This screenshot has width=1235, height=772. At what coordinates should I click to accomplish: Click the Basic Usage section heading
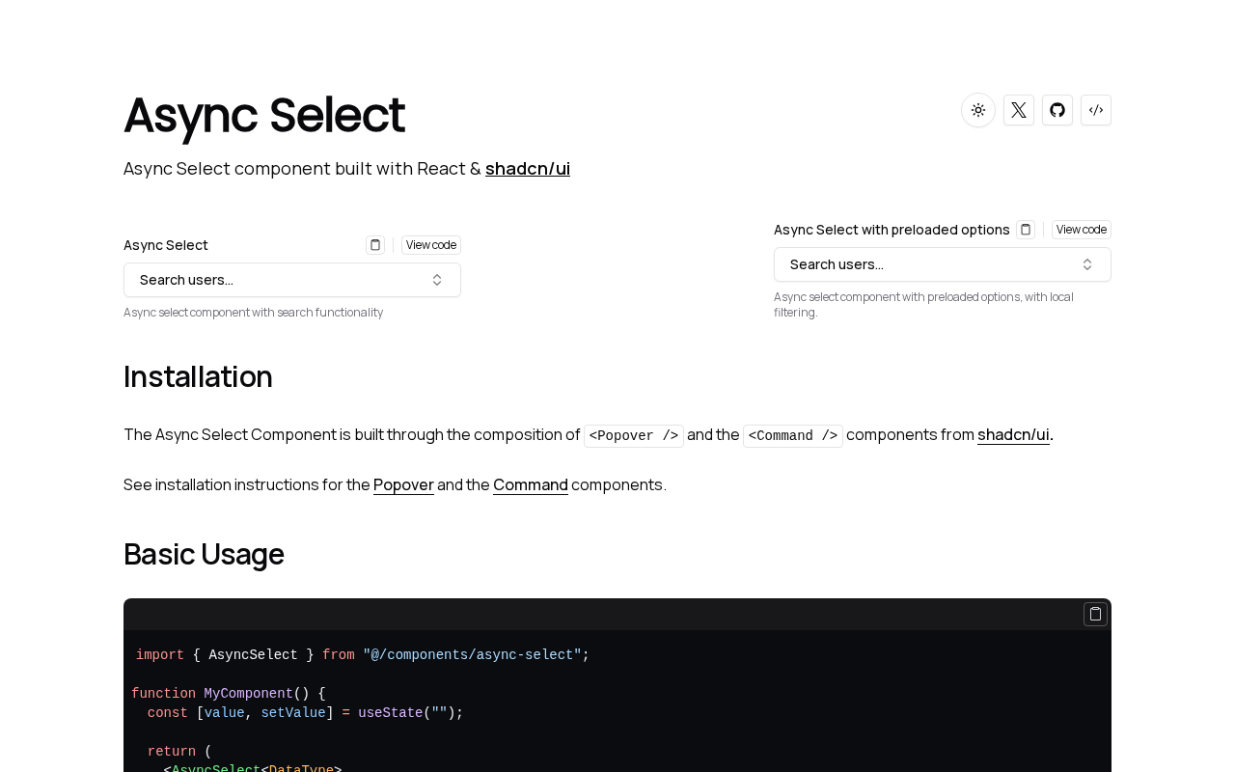[204, 554]
